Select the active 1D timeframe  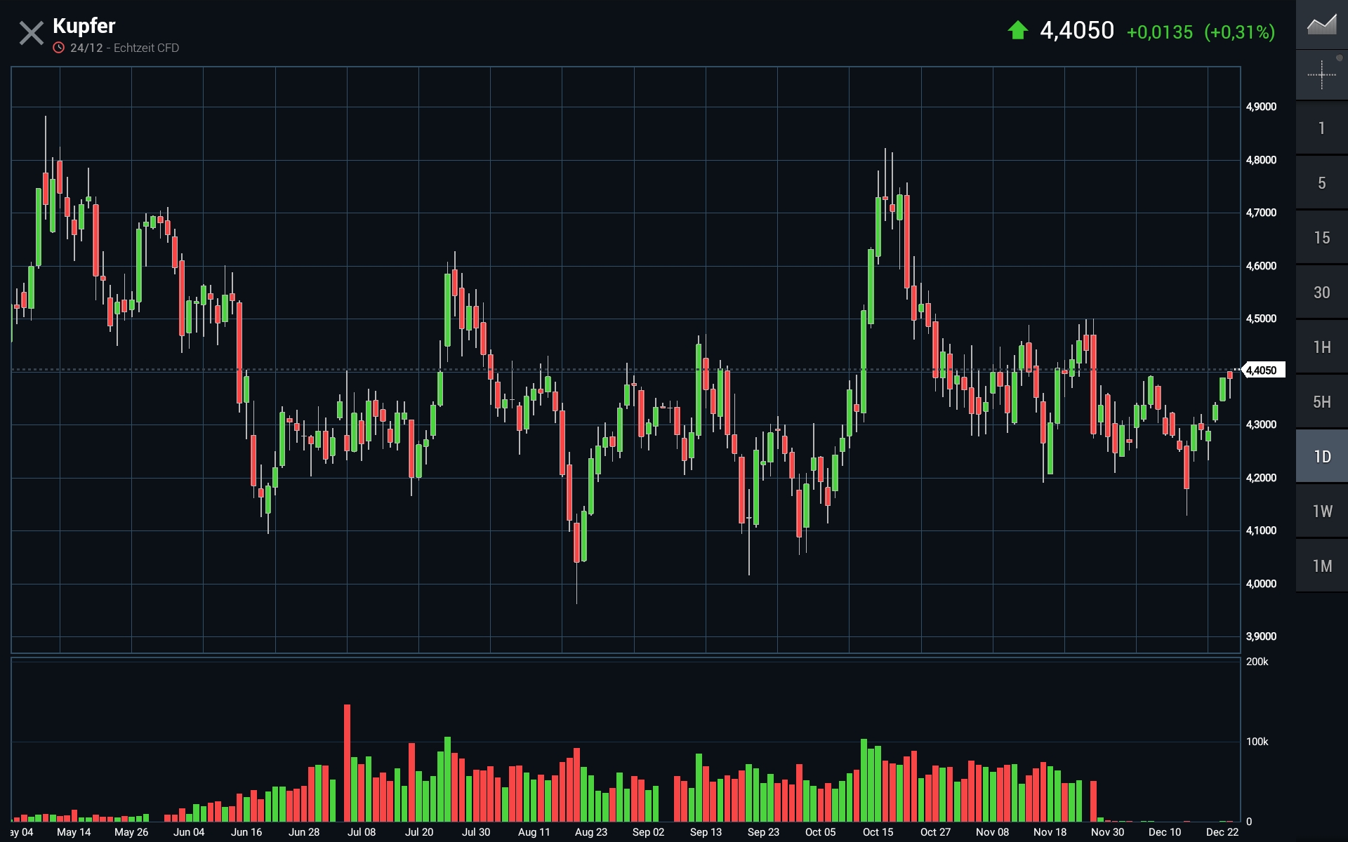pos(1321,457)
